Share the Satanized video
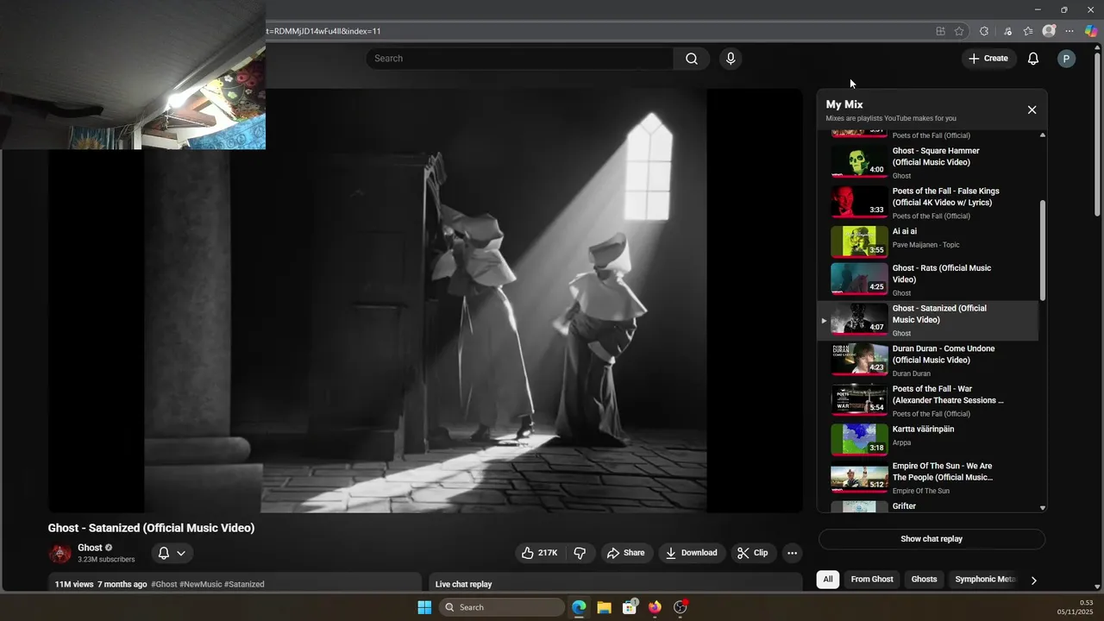The height and width of the screenshot is (621, 1104). pos(625,553)
